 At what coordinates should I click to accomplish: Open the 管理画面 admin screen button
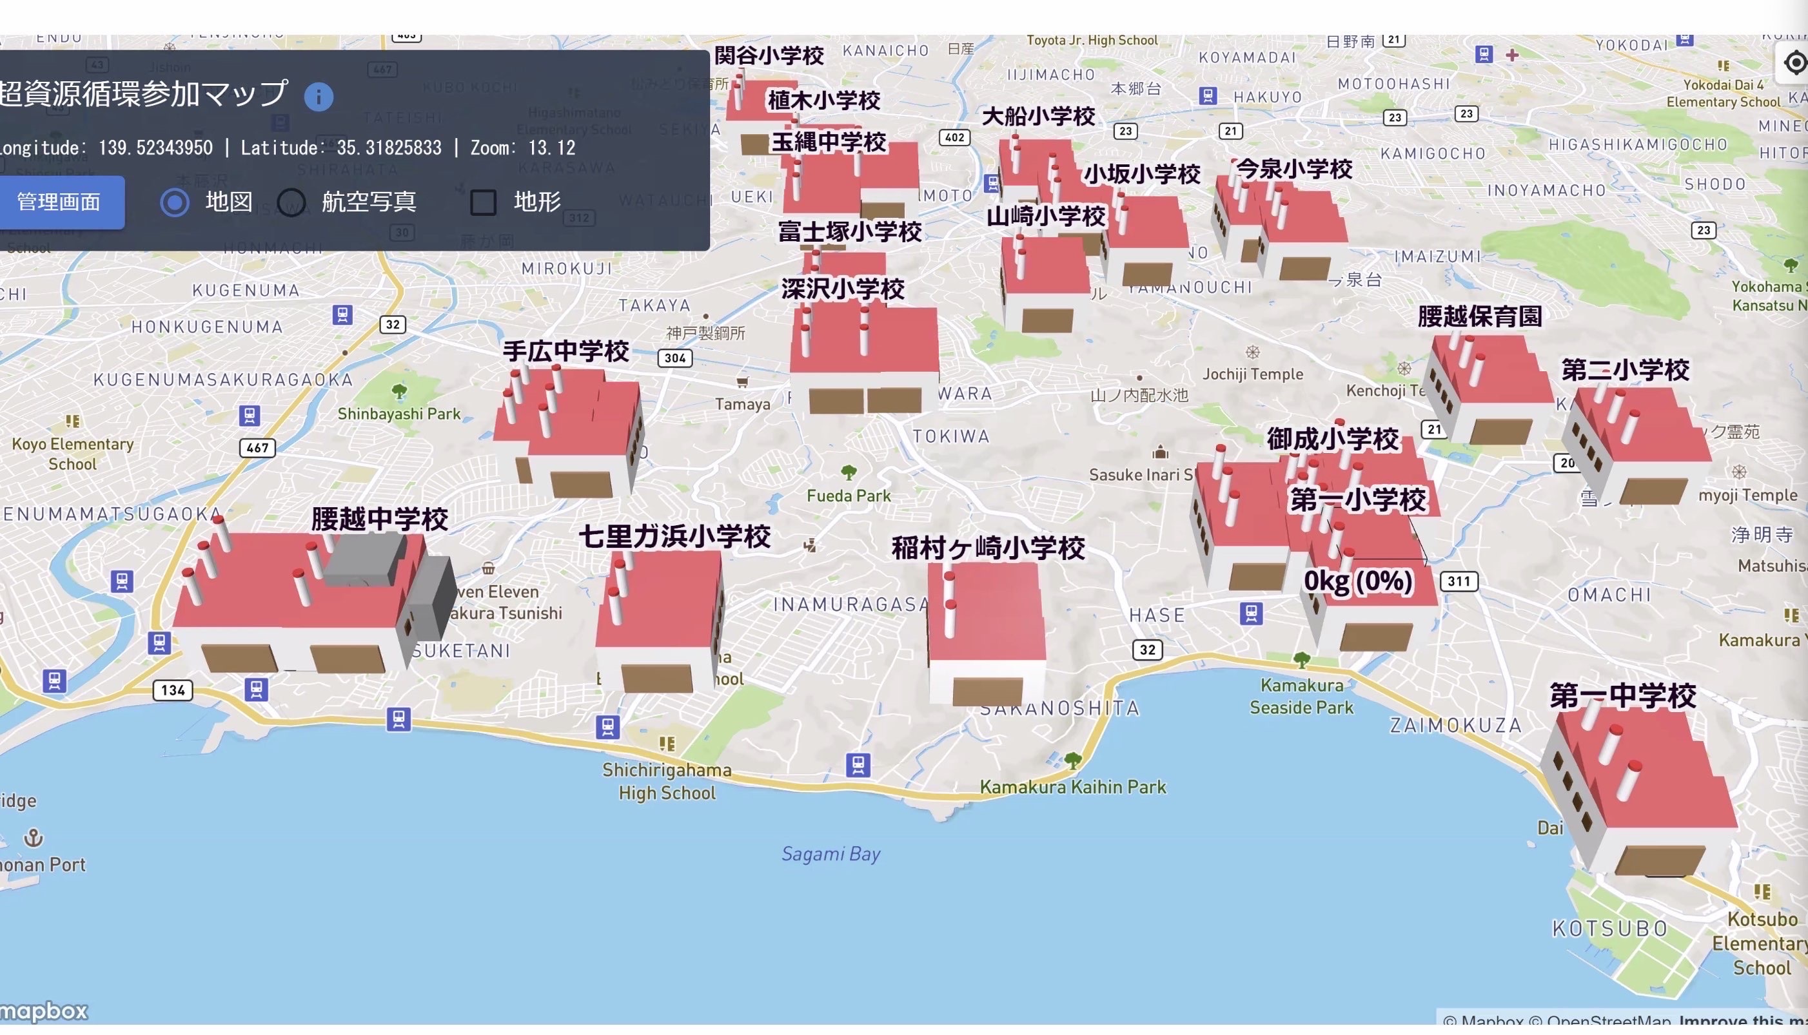pos(60,202)
